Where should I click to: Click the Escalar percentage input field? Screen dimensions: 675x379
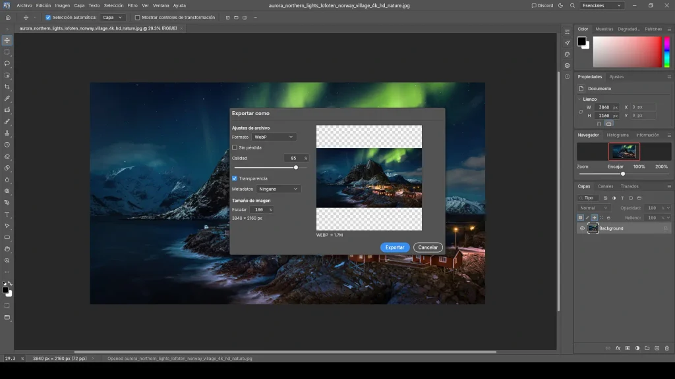[261, 210]
